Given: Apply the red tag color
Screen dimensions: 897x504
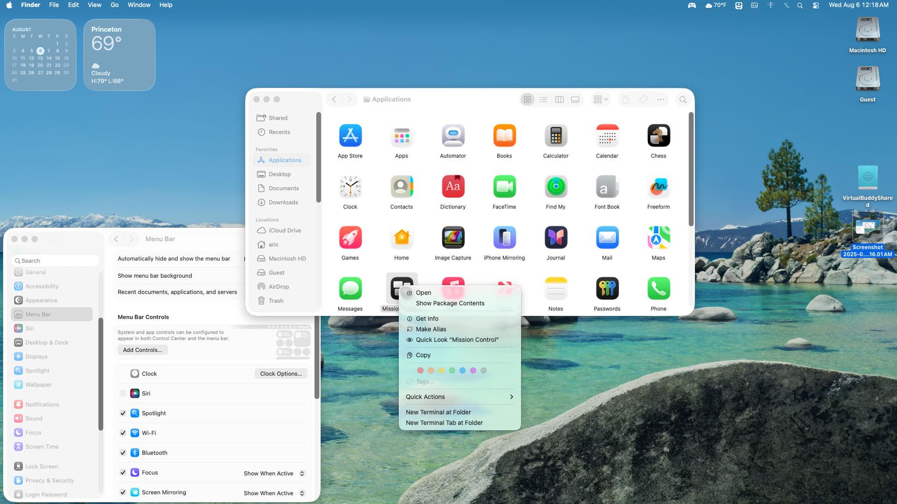Looking at the screenshot, I should point(420,370).
